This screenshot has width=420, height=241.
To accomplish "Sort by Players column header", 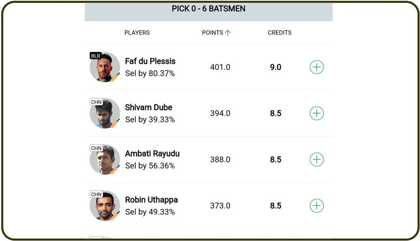I will pyautogui.click(x=137, y=33).
